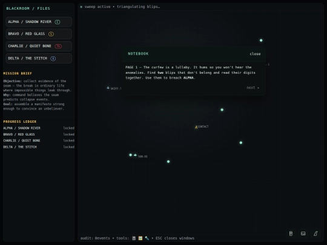The width and height of the screenshot is (327, 245).
Task: Click 'locked' status on the ALPHA ledger row
Action: pyautogui.click(x=69, y=128)
